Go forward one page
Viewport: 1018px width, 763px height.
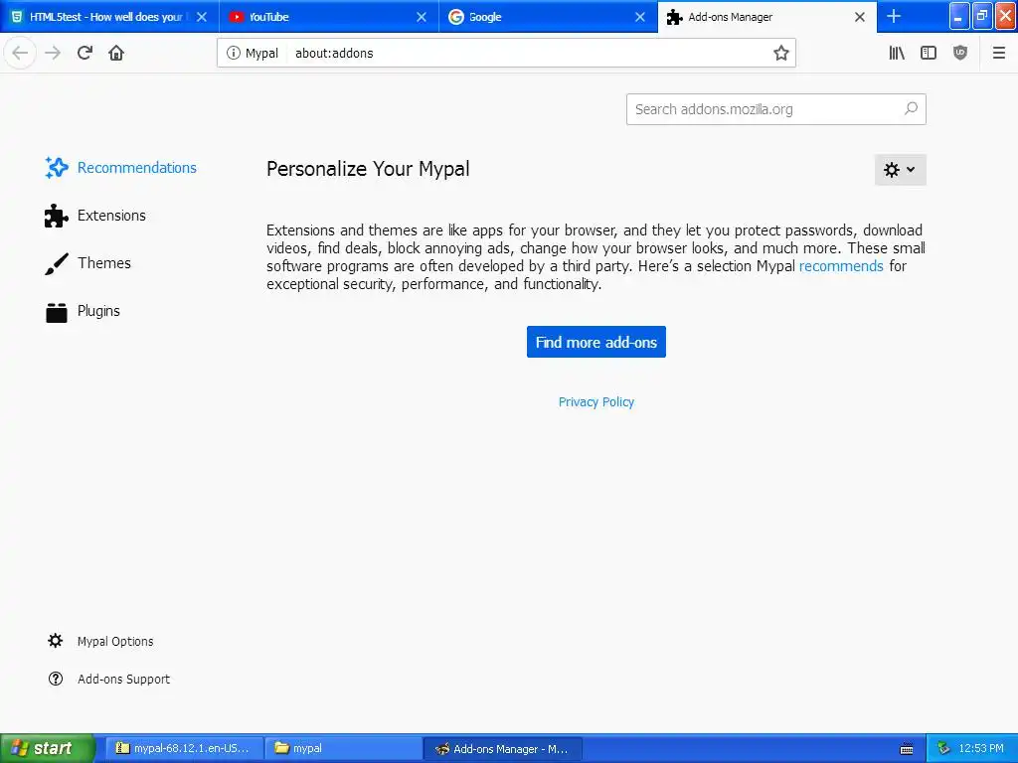(53, 53)
